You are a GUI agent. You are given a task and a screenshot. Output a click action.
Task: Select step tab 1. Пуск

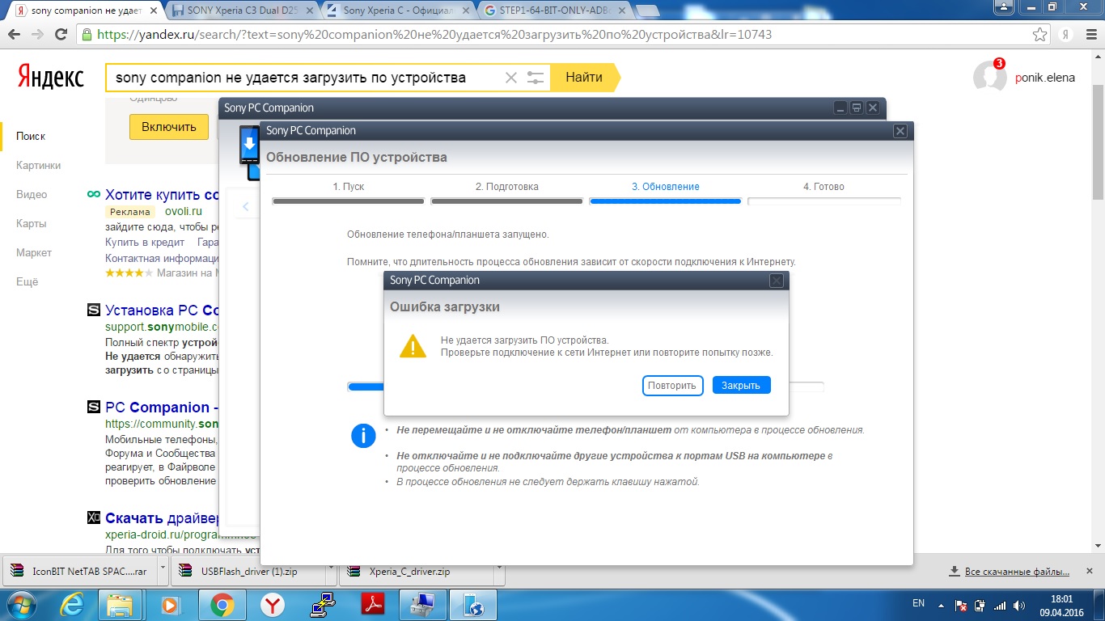point(349,187)
